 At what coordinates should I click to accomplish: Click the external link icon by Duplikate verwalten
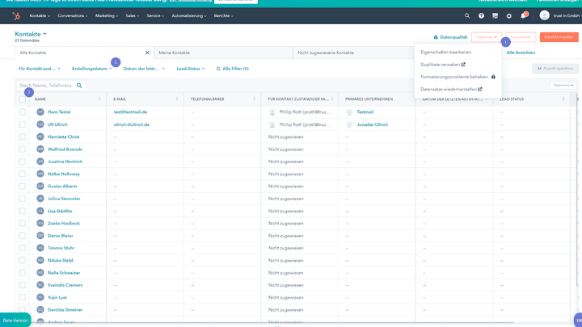point(463,65)
